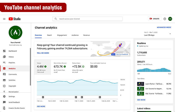Click TELL ME MORE link
Screen dimensions: 175x112
[43, 53]
